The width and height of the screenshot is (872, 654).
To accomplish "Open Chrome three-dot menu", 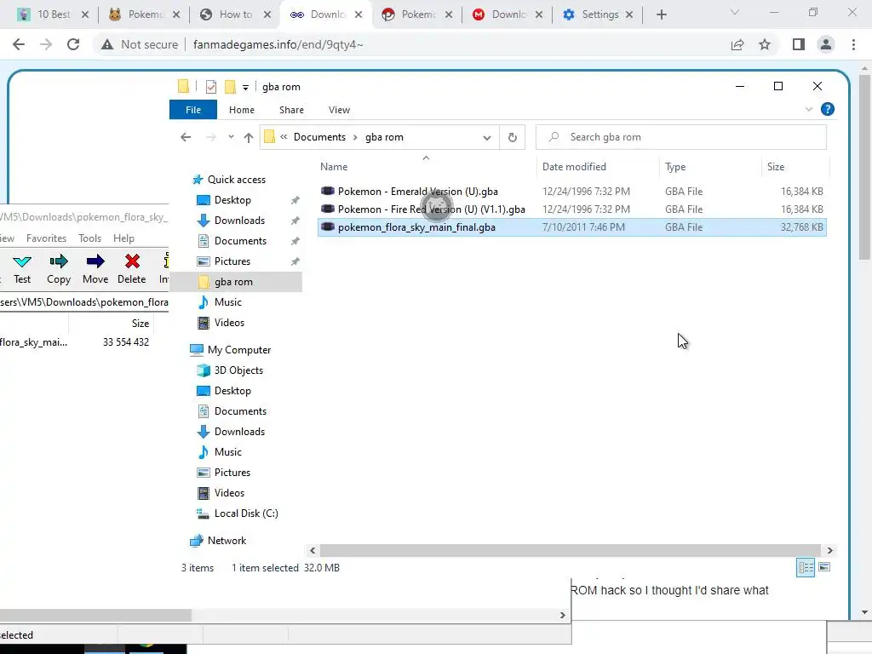I will (x=853, y=44).
